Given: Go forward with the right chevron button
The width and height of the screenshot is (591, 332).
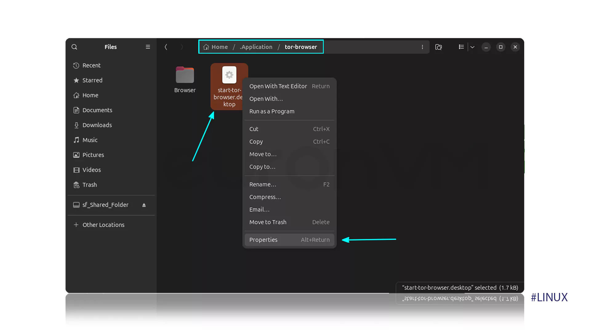Looking at the screenshot, I should tap(182, 47).
